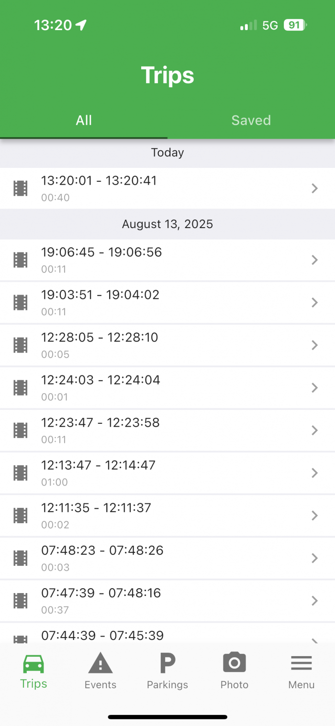Expand chevron of 07:48:23 trip
This screenshot has width=335, height=726.
314,558
